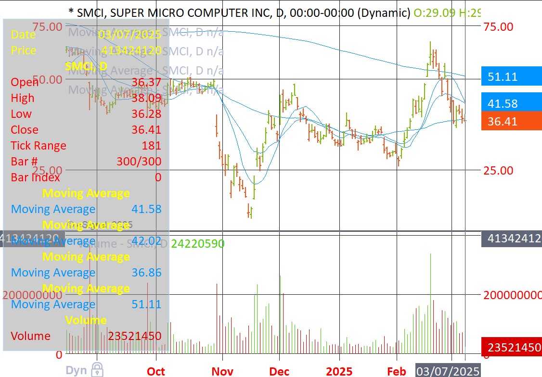The width and height of the screenshot is (542, 377).
Task: Click the orange 36.41 last price label
Action: (511, 121)
